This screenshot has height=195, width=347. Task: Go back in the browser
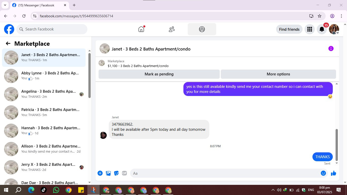coord(6,16)
